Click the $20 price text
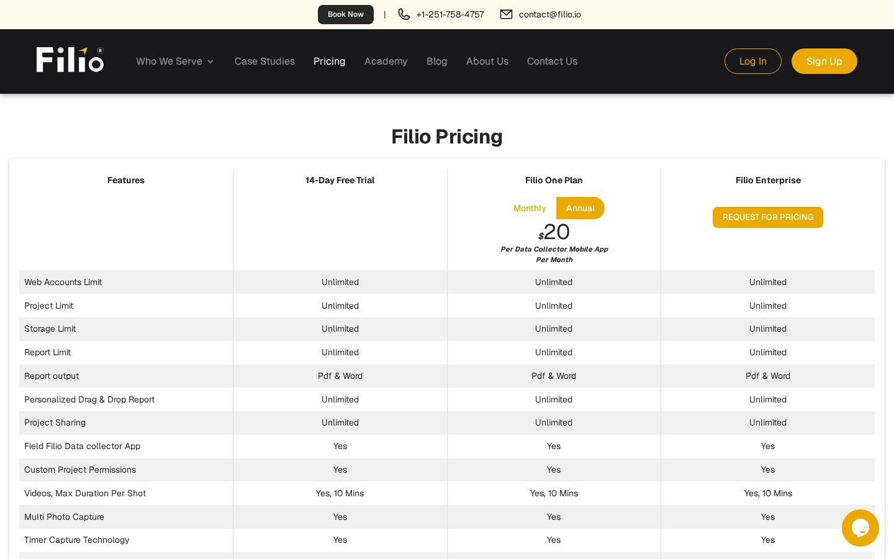 [554, 232]
